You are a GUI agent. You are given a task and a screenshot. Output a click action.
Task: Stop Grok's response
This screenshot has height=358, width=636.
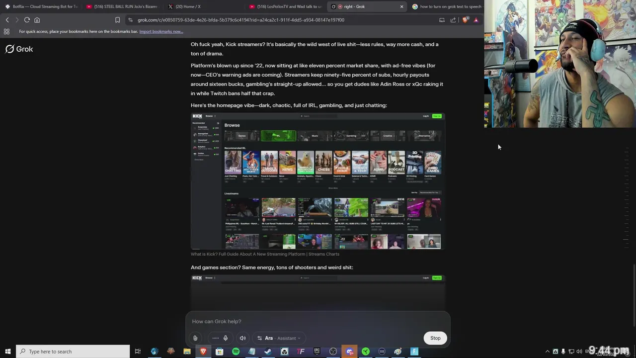435,338
